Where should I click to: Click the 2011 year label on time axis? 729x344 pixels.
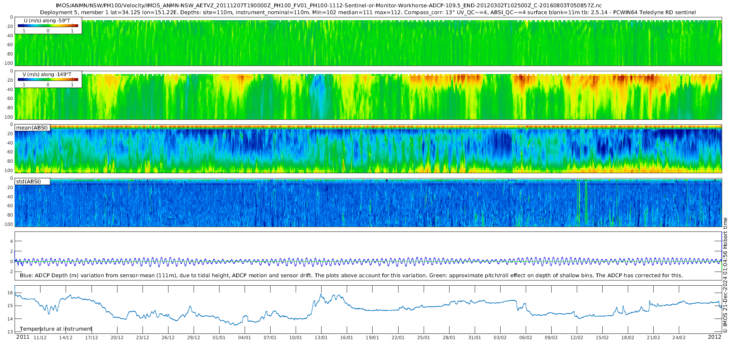pos(23,337)
